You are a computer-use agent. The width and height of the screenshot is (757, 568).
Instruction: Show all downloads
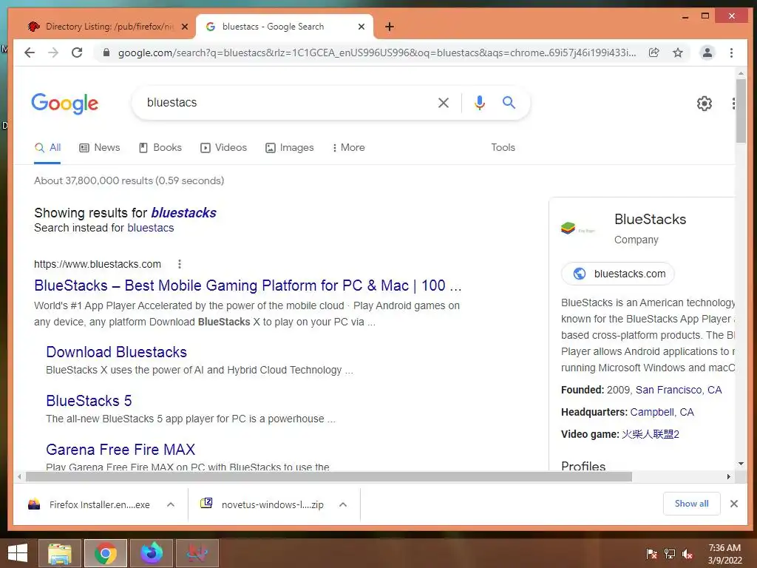pyautogui.click(x=691, y=504)
